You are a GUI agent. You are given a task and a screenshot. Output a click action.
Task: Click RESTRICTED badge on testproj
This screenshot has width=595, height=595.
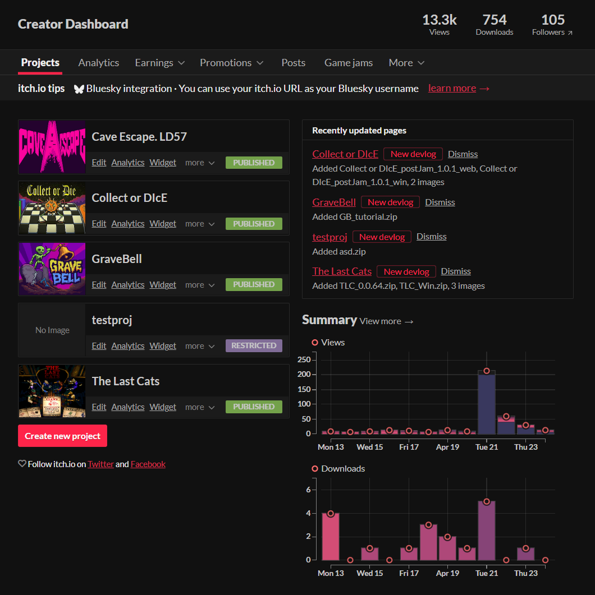(254, 345)
